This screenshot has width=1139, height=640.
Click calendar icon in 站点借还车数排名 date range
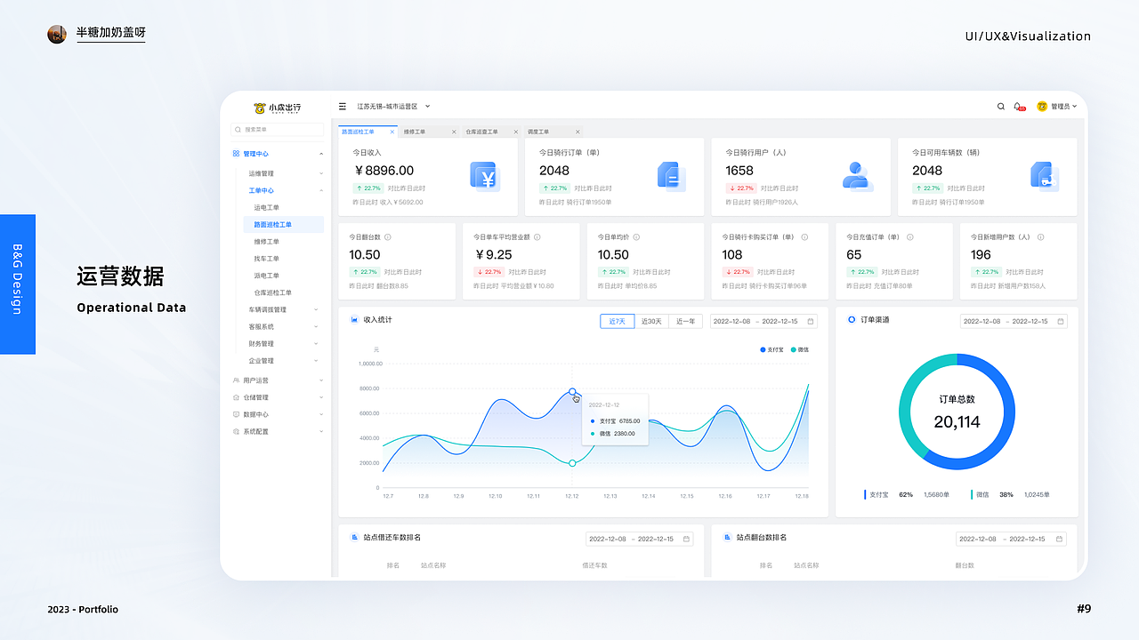click(686, 539)
